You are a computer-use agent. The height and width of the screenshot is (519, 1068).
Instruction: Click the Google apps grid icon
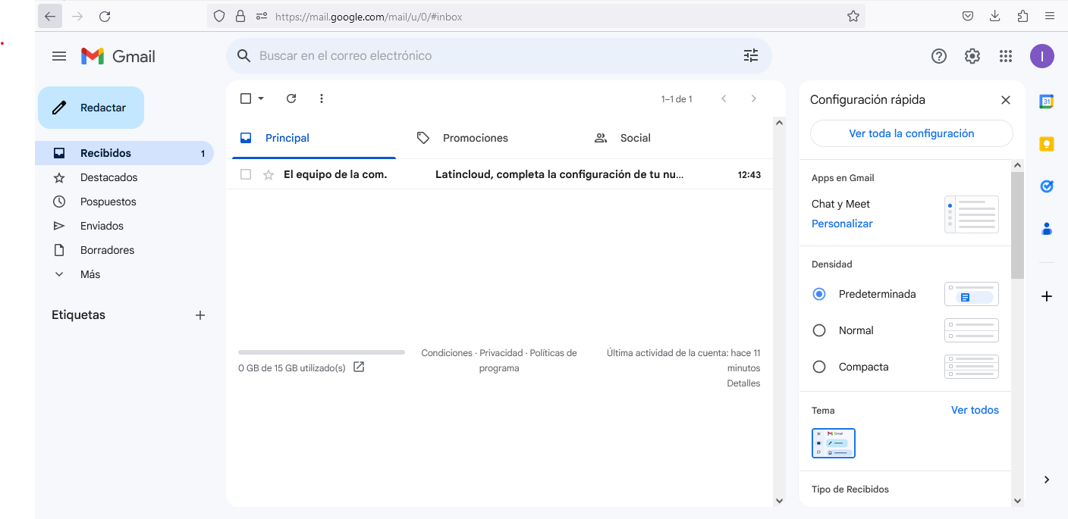(x=1006, y=56)
